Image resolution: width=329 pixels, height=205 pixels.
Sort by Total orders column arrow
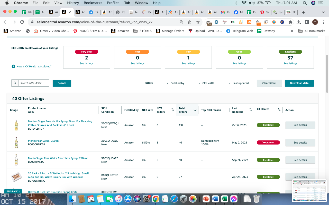coord(195,110)
